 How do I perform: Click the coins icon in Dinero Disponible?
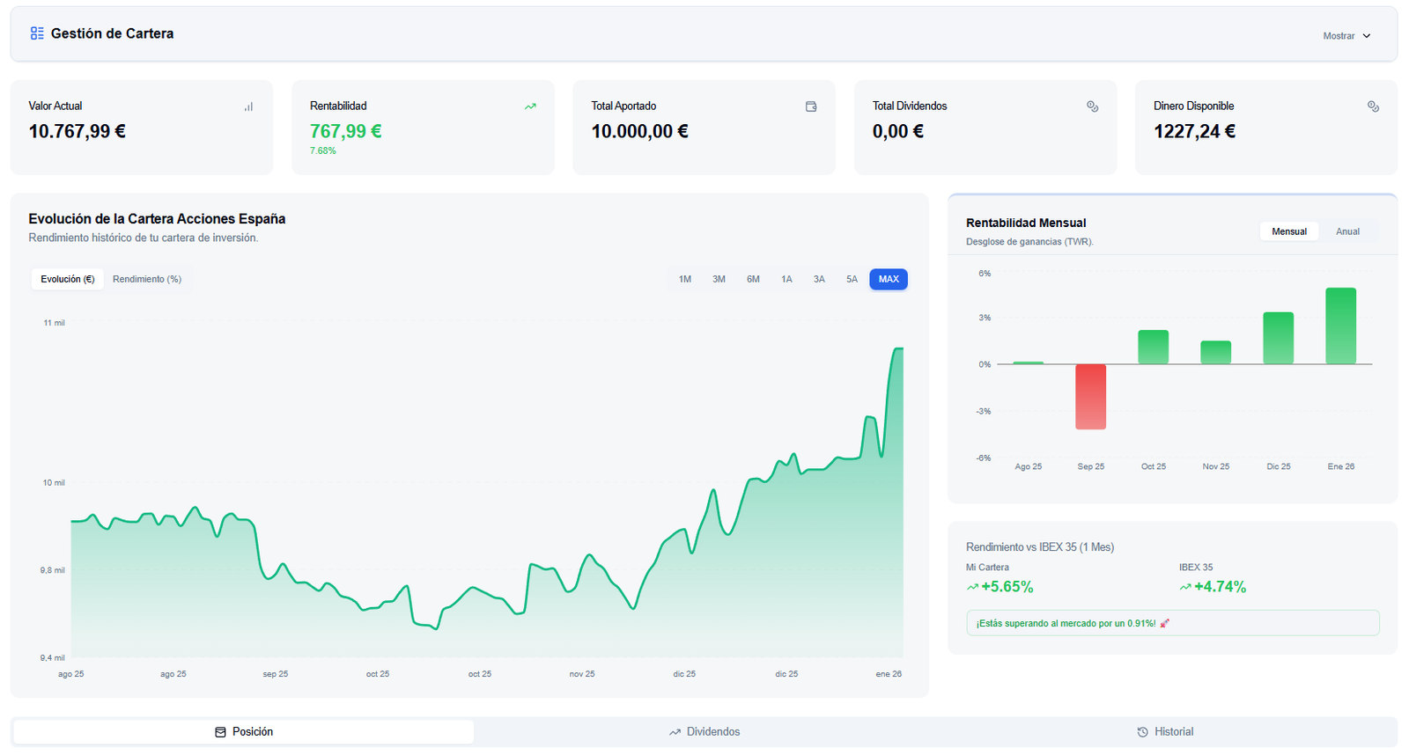point(1373,106)
